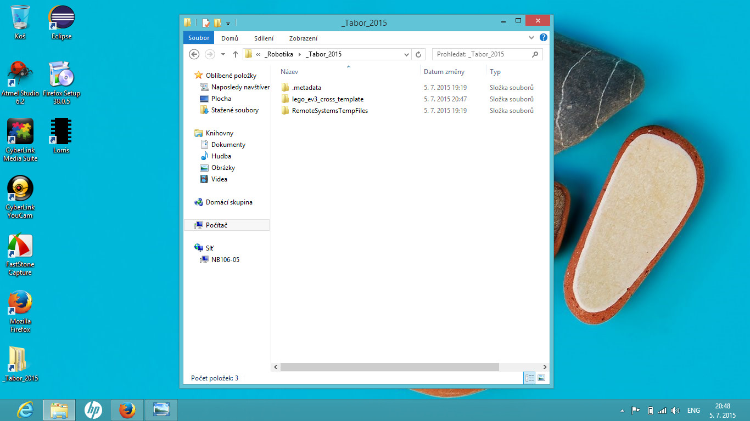Switch to the Zobrazení ribbon tab
Viewport: 750px width, 421px height.
pyautogui.click(x=303, y=38)
